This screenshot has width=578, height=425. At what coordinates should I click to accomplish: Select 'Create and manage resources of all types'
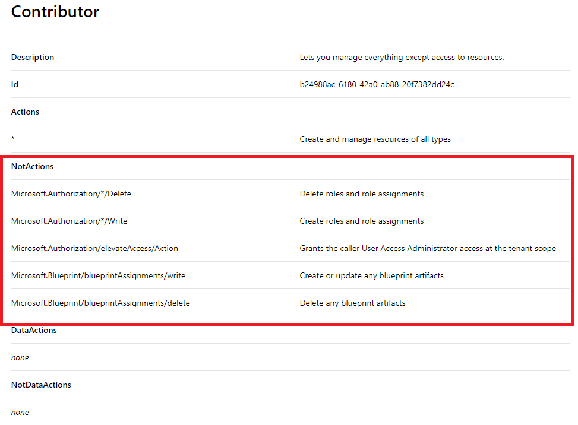[375, 139]
